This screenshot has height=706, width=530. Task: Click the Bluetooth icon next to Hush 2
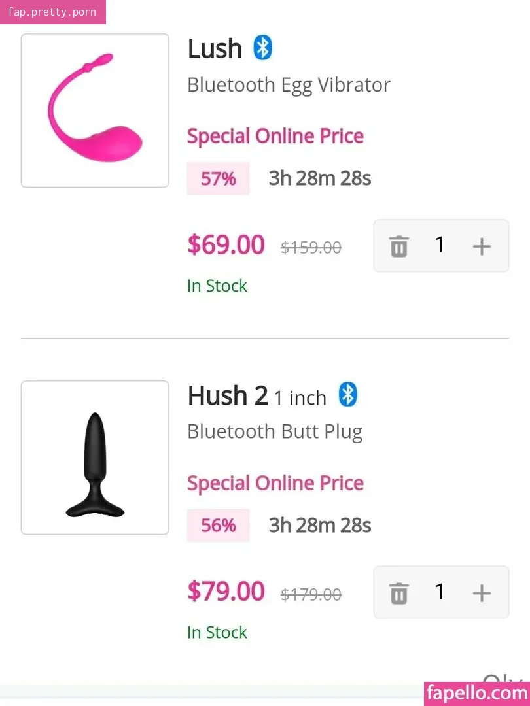[347, 394]
